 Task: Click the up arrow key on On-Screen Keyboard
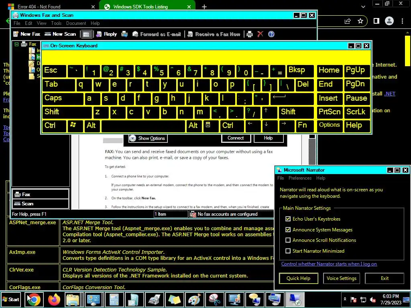coord(269,112)
